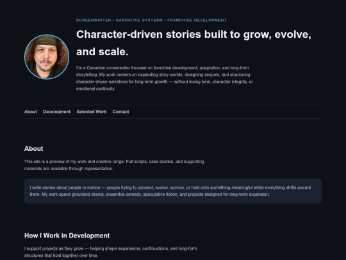
Task: Go to the Development section link
Action: (x=57, y=112)
